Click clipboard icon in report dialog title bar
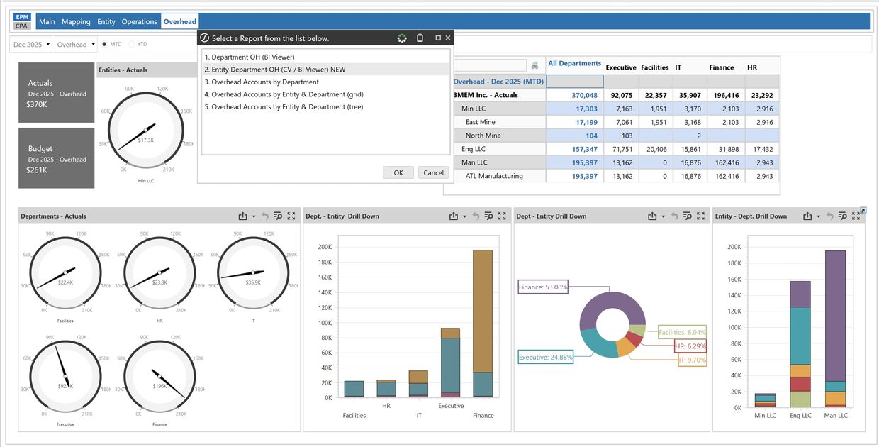Screen dimensions: 879x447 pyautogui.click(x=420, y=38)
